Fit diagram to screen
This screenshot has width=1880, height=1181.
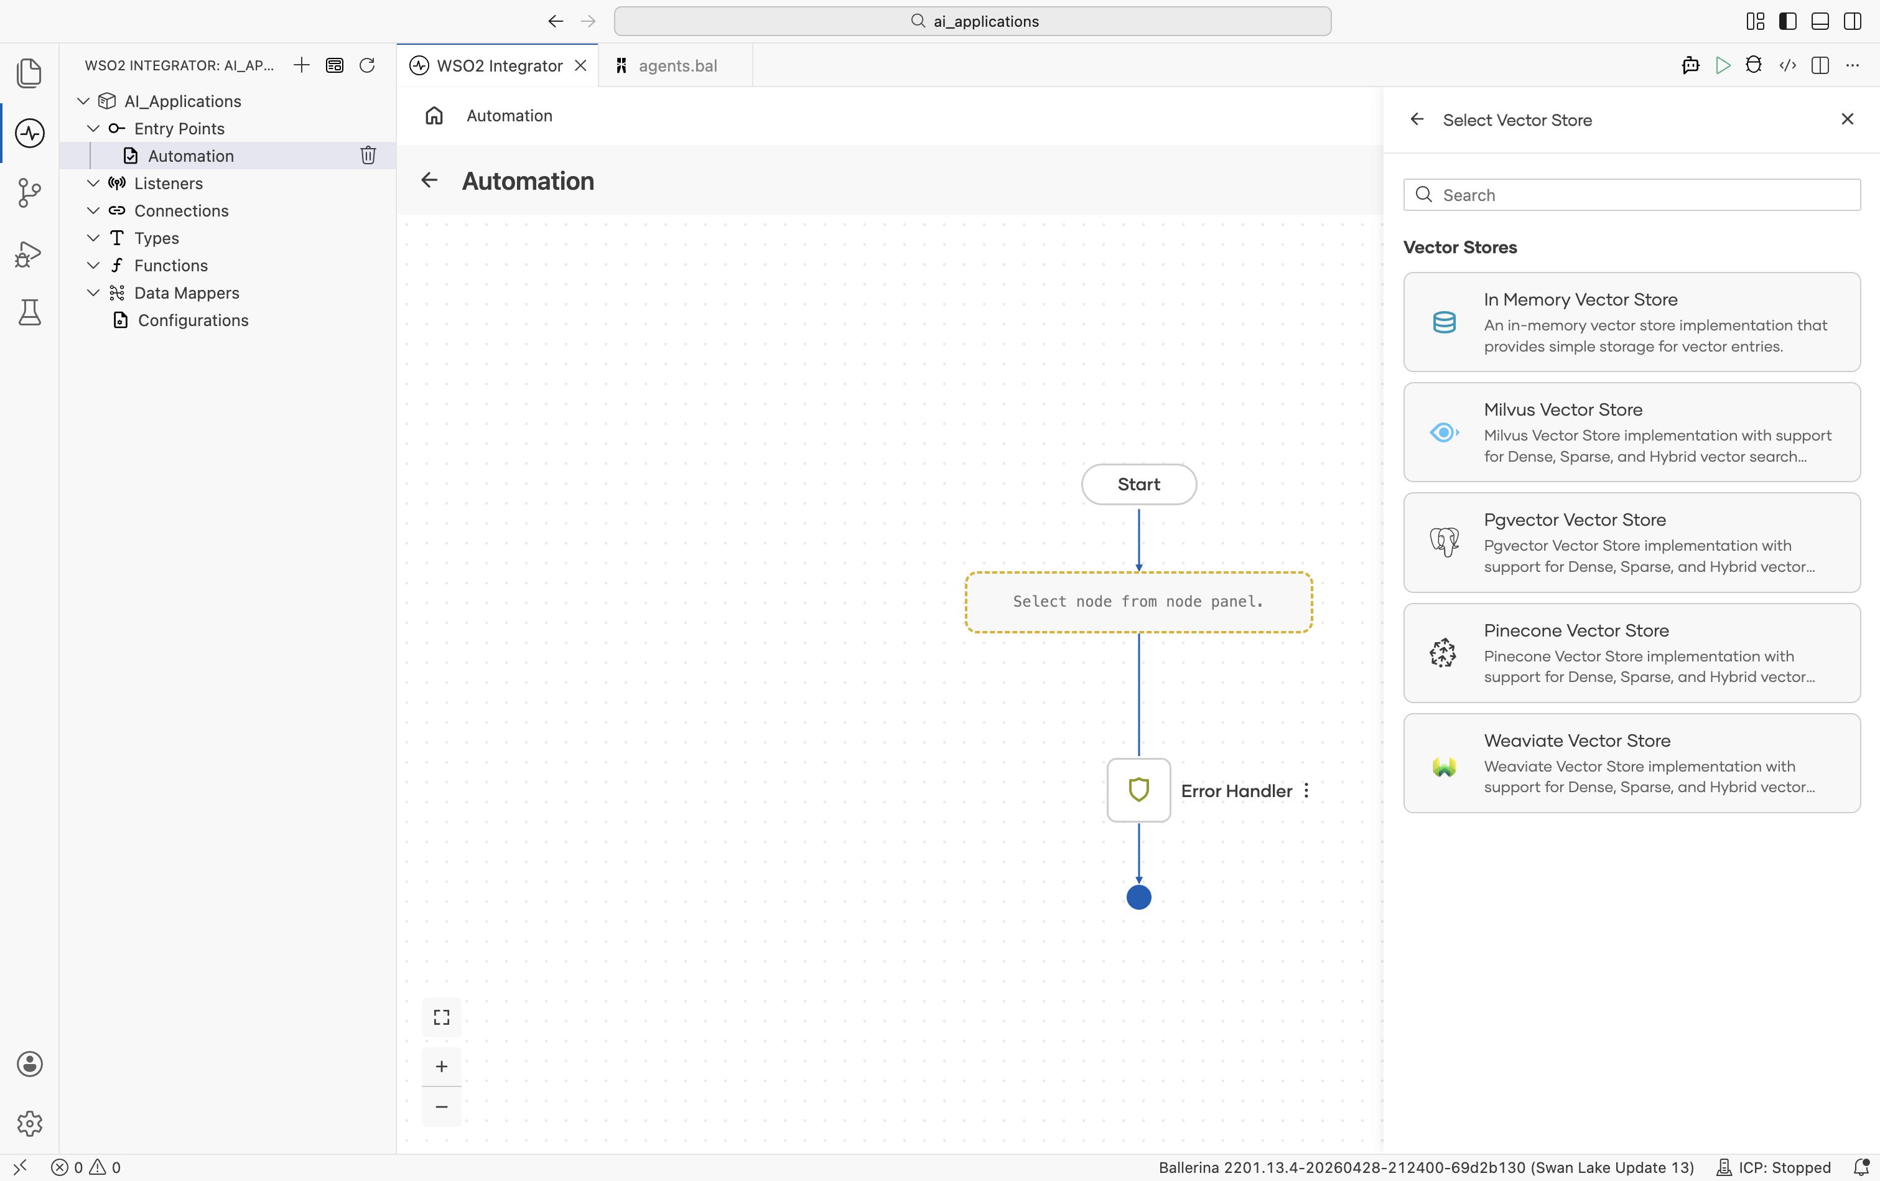441,1017
